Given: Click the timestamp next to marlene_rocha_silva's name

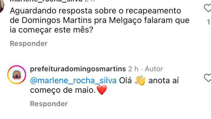Looking at the screenshot, I should tap(90, 1).
